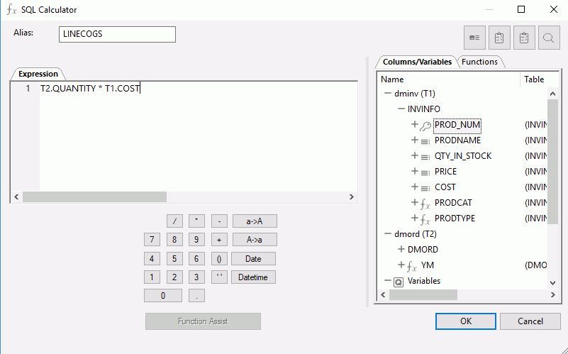
Task: Click the first clipboard icon in toolbar
Action: (499, 38)
